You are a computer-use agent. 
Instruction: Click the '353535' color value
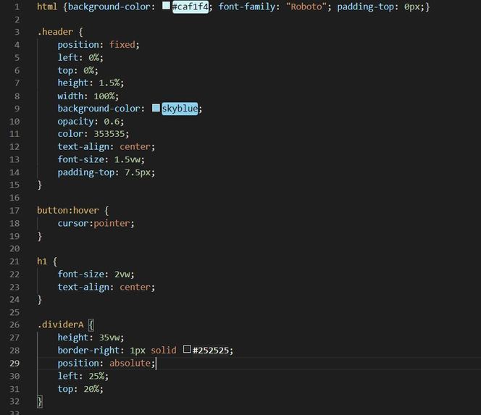click(x=109, y=134)
